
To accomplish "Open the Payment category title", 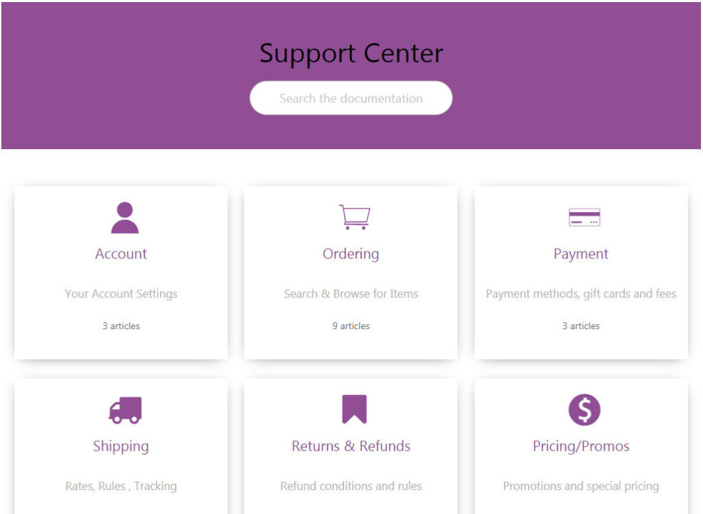I will 581,254.
